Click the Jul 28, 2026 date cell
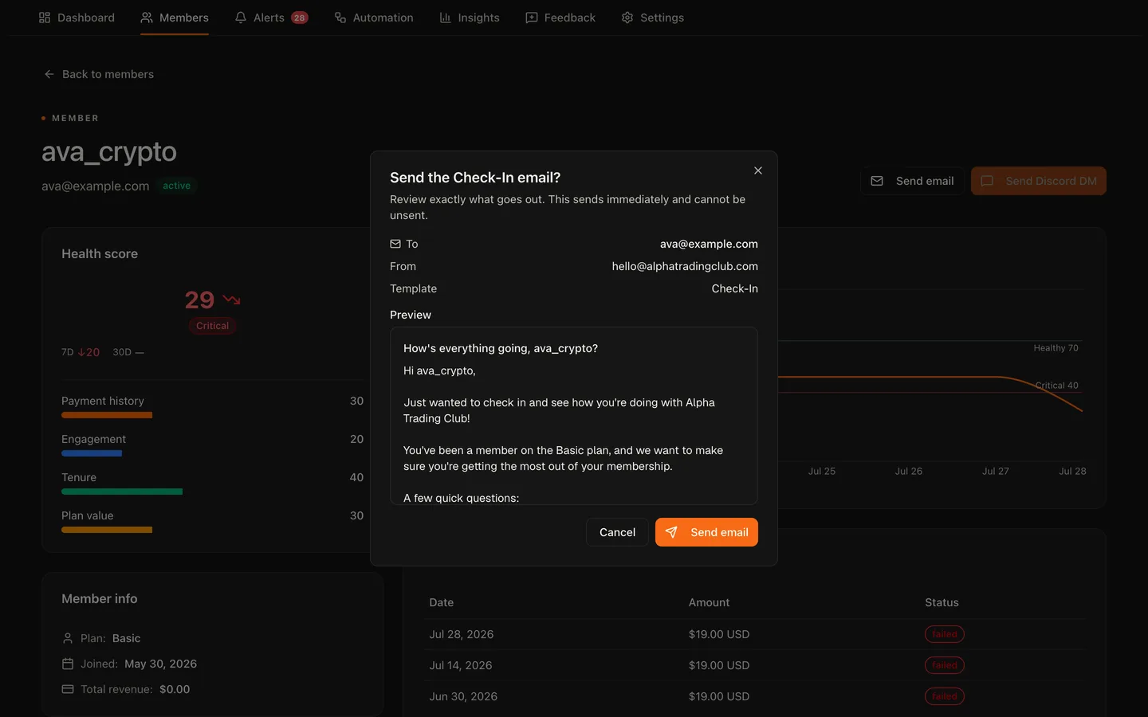Screen dimensions: 1148x717 pyautogui.click(x=462, y=634)
